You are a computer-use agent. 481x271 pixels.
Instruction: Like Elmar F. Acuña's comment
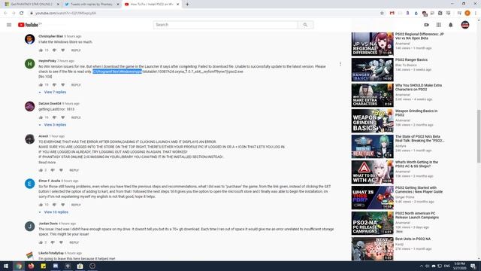click(x=41, y=204)
